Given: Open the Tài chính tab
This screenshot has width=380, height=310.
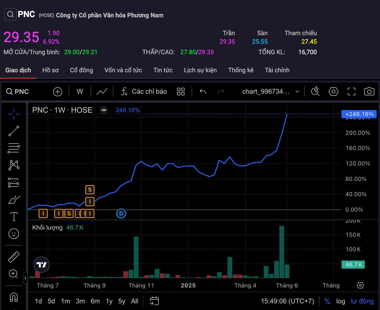Looking at the screenshot, I should (277, 70).
